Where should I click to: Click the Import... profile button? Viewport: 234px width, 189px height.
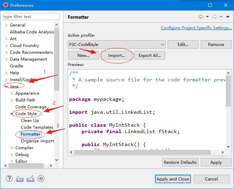[x=116, y=55]
